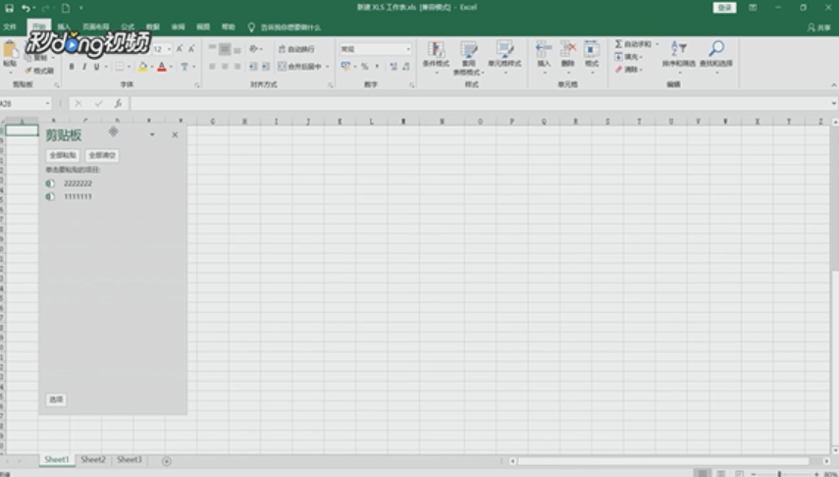Apply percent style to the cell
The image size is (839, 477).
click(x=364, y=67)
